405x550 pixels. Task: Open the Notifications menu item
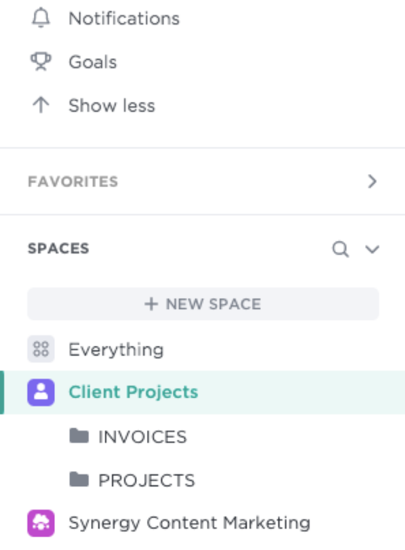(124, 18)
